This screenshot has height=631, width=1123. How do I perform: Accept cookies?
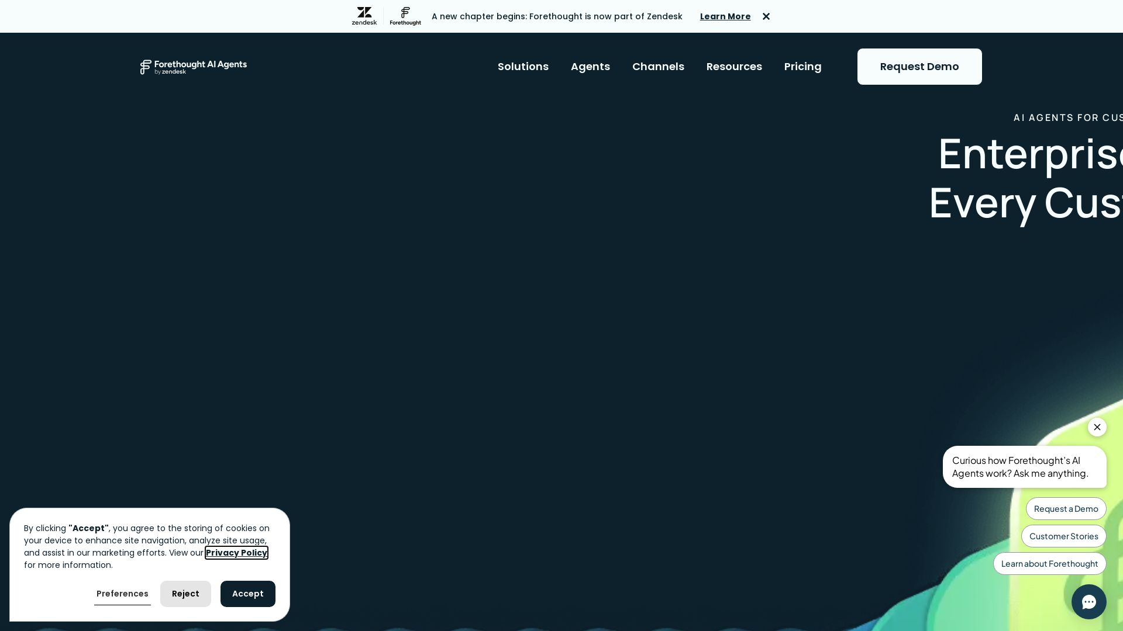[248, 594]
